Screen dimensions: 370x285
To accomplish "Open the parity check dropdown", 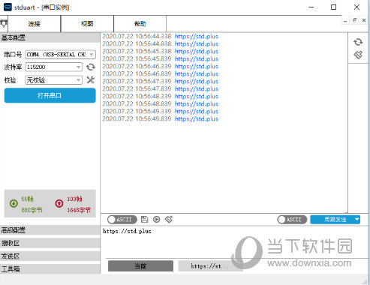I will point(54,80).
